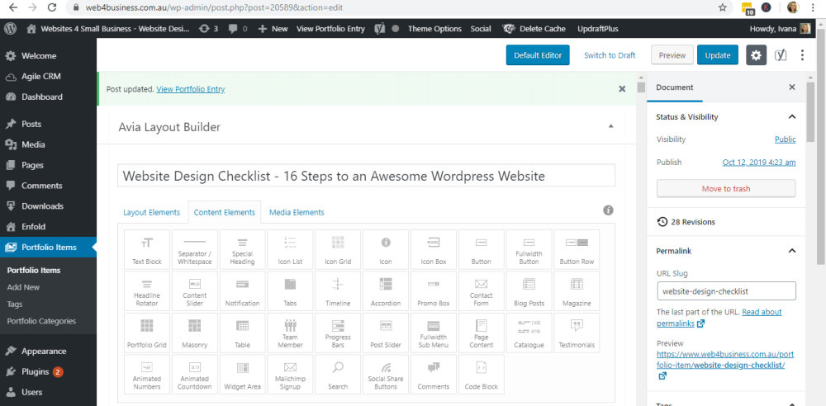Add Progress Bars element
Image resolution: width=826 pixels, height=406 pixels.
pyautogui.click(x=338, y=333)
